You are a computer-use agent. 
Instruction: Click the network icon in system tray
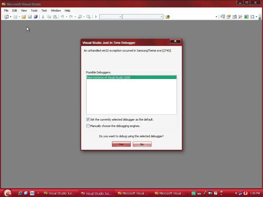coord(240,193)
